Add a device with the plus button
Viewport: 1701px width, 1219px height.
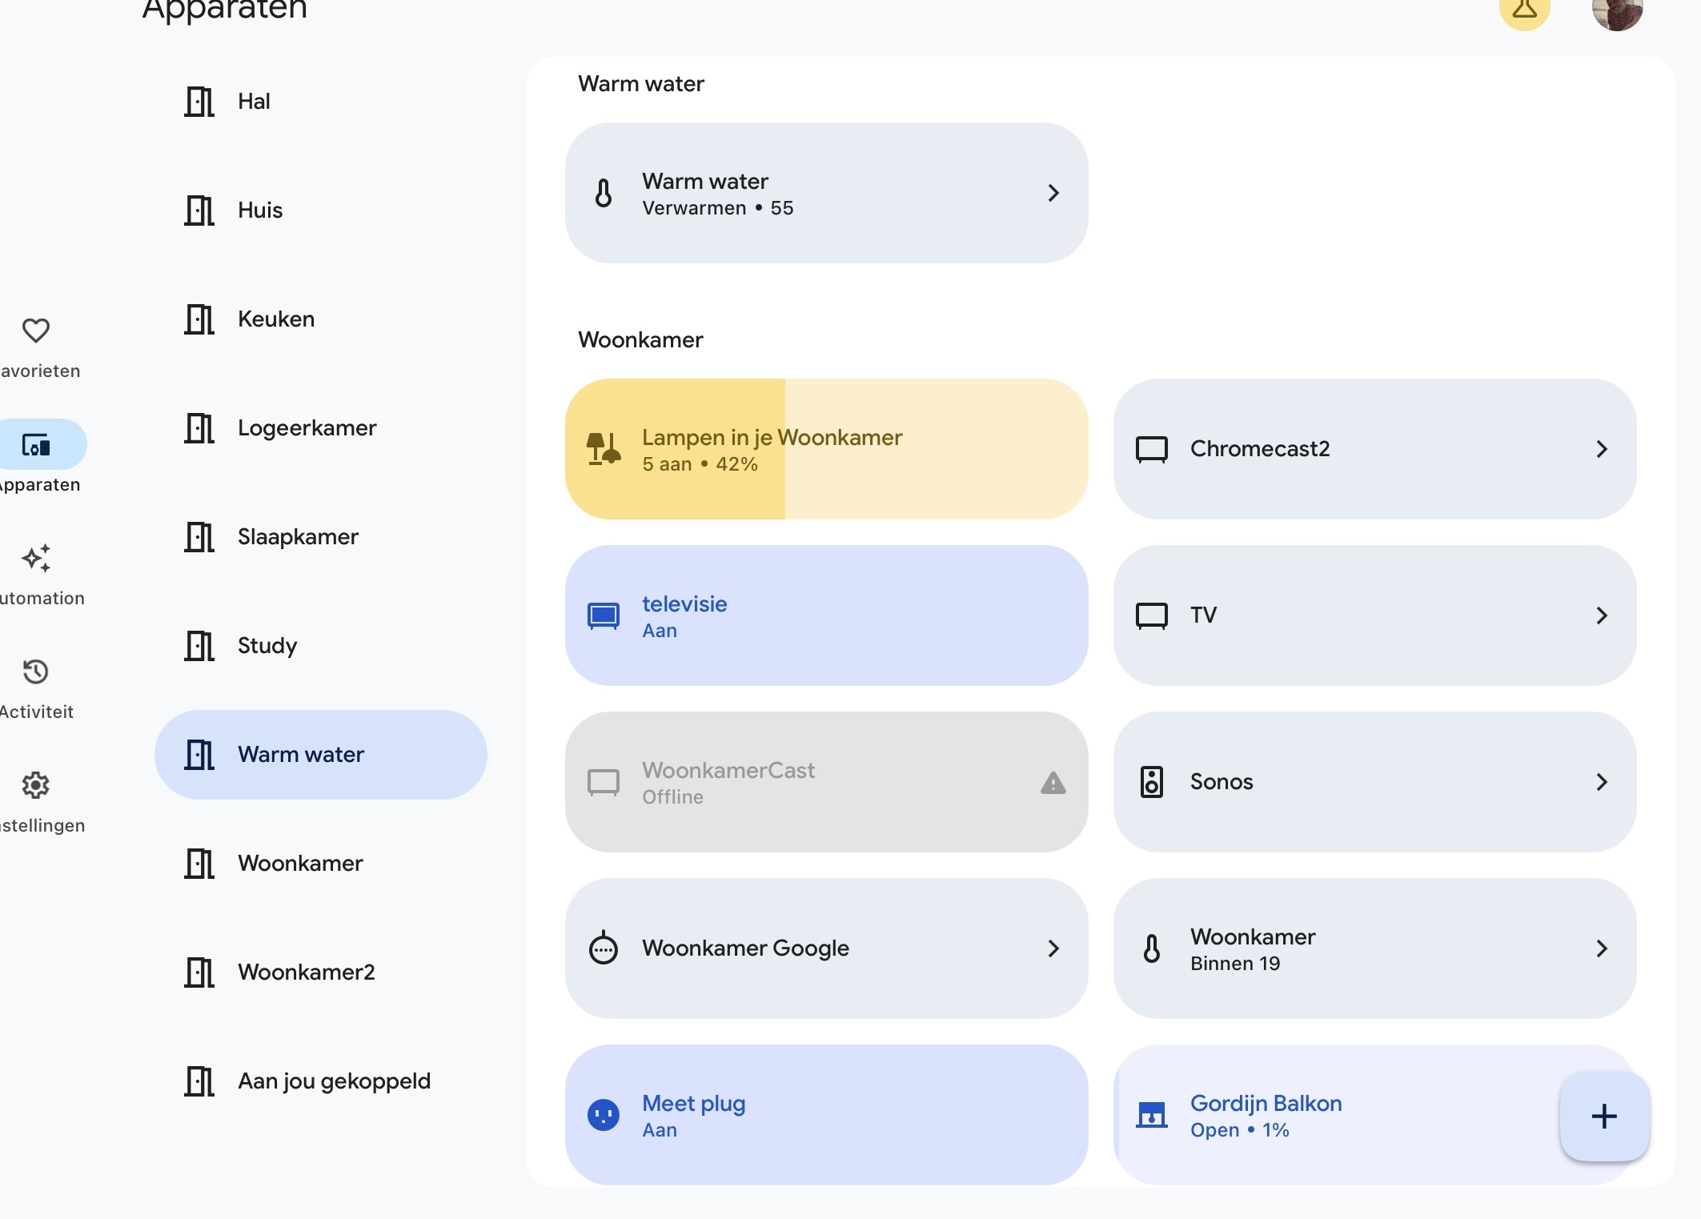pos(1604,1116)
